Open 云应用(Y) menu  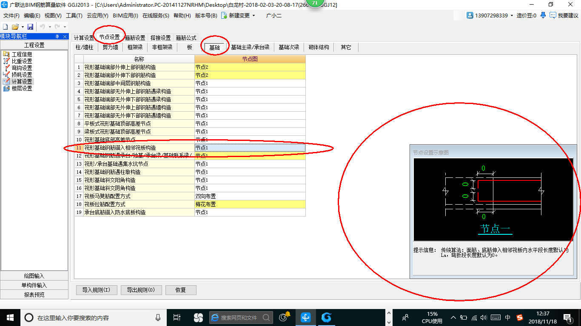click(97, 15)
